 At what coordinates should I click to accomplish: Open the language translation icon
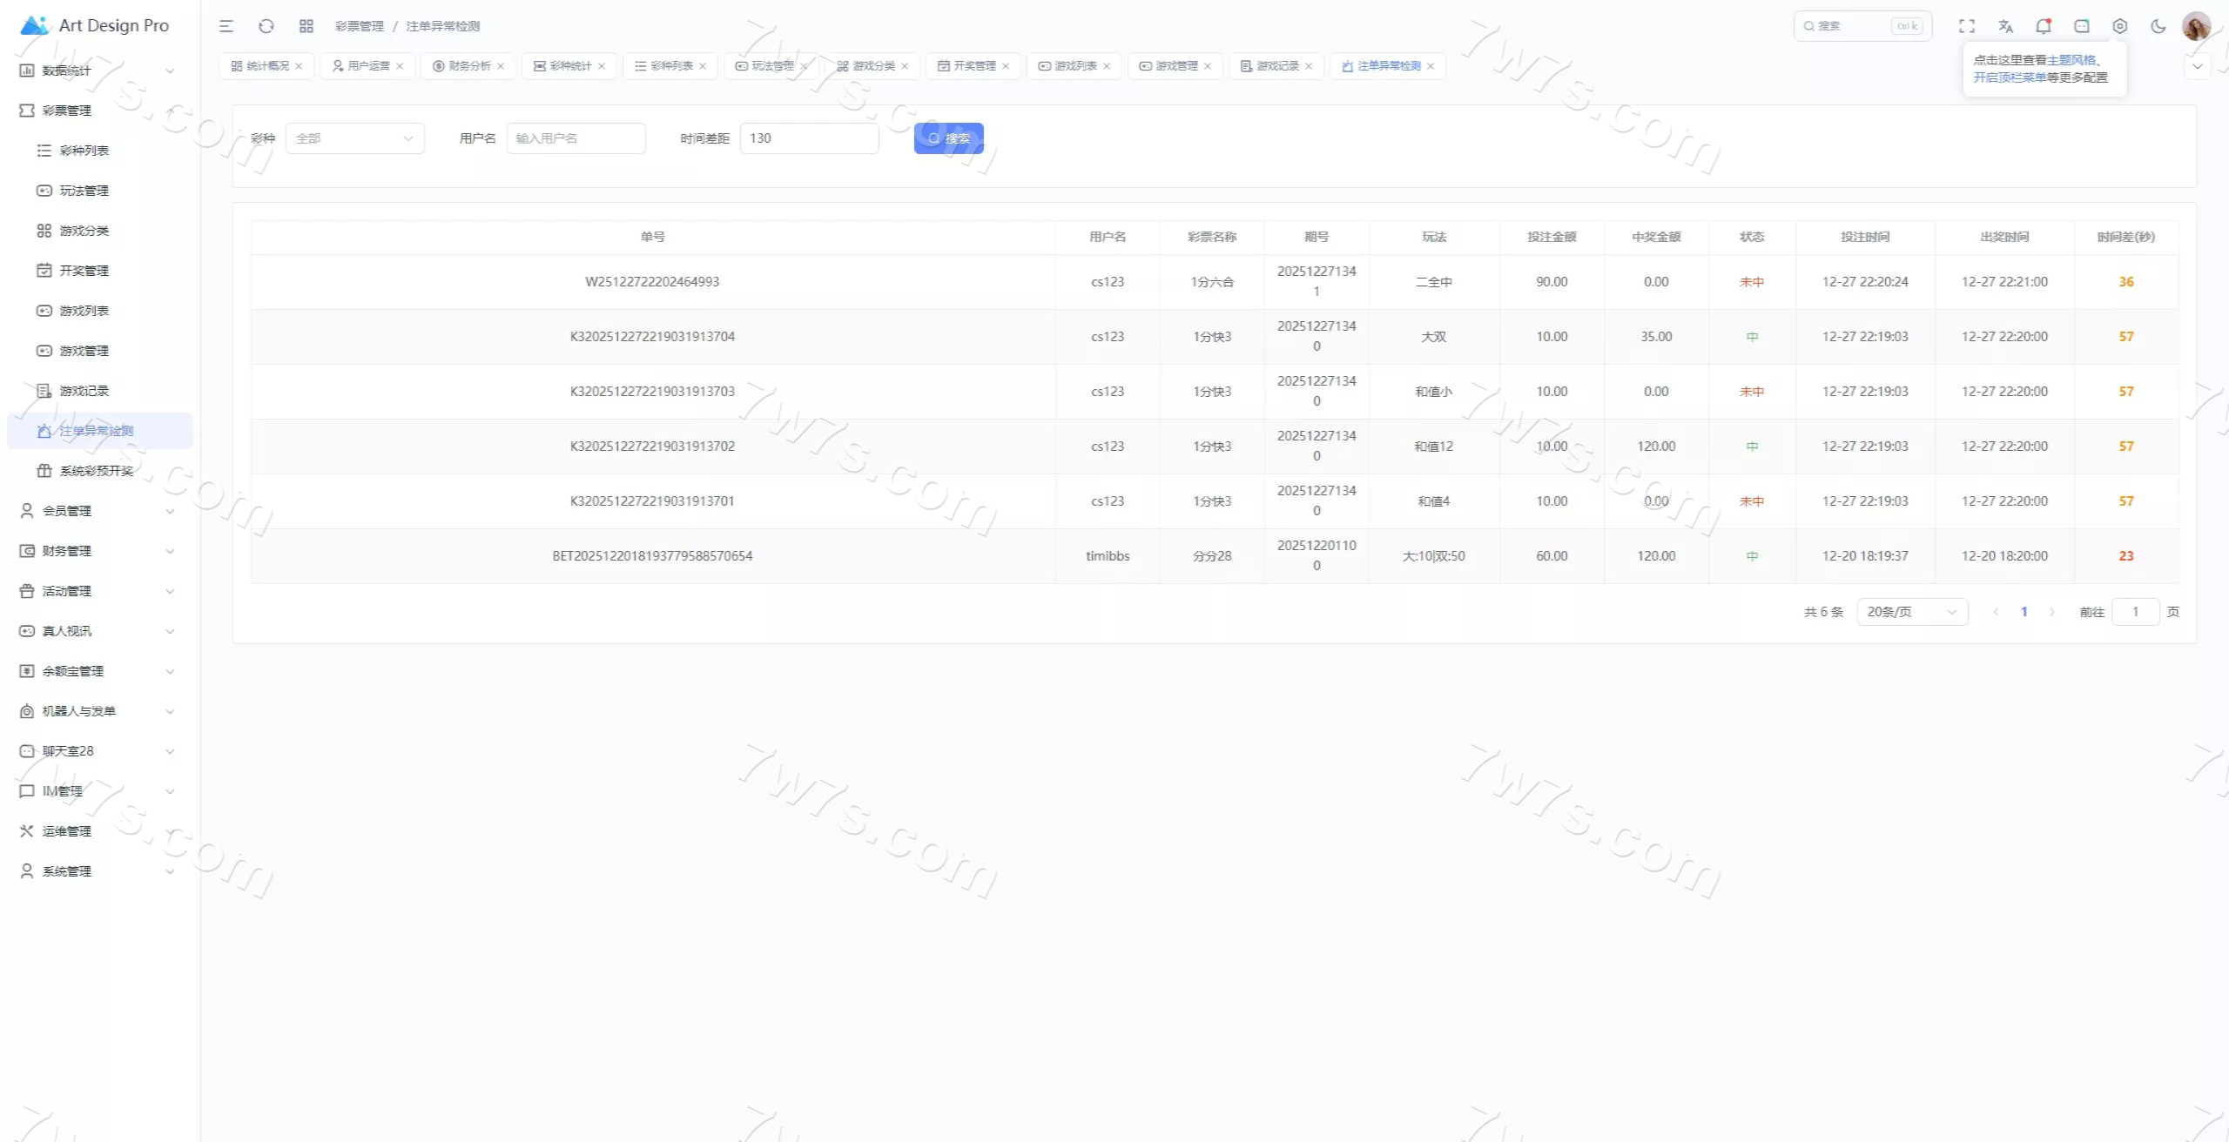tap(2005, 26)
